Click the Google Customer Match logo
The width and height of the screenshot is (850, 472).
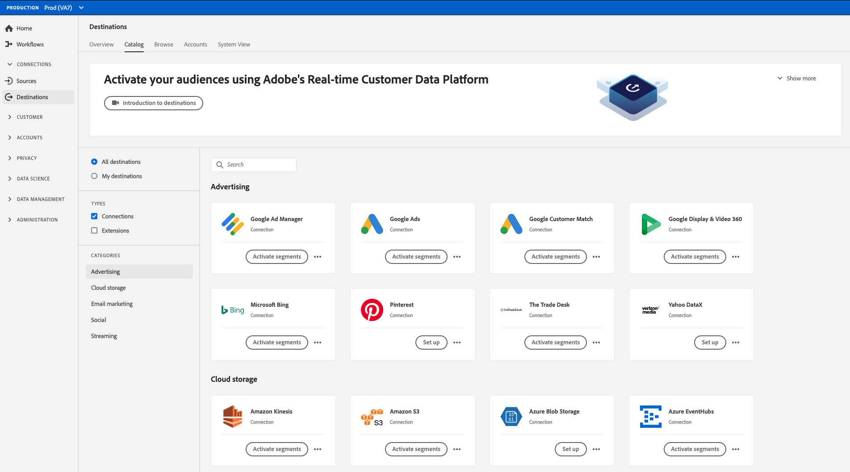pyautogui.click(x=511, y=224)
